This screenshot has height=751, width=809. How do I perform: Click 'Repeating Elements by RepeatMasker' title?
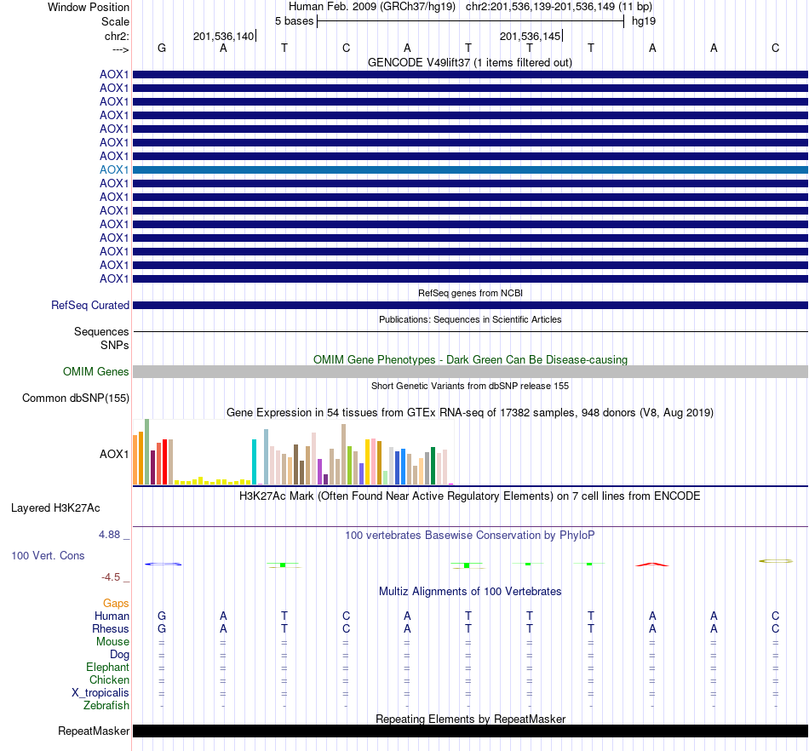(470, 719)
